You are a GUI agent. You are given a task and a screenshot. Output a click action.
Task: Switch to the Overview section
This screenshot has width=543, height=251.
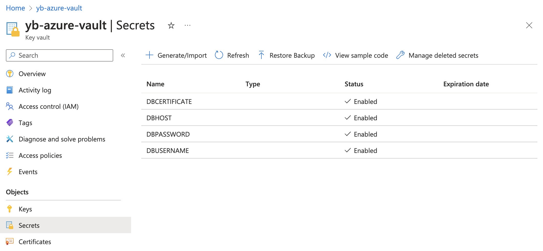[x=32, y=74]
